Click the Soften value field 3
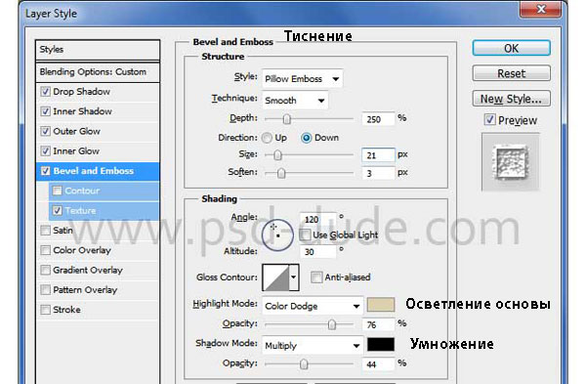The height and width of the screenshot is (384, 586). pyautogui.click(x=378, y=173)
